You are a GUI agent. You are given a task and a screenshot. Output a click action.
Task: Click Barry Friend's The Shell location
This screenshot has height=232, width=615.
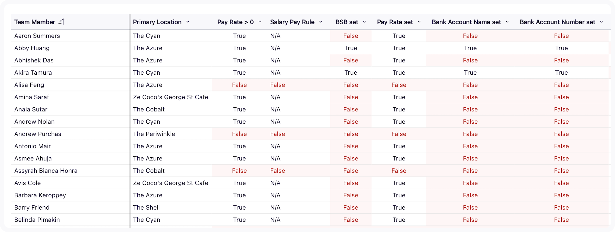[146, 207]
